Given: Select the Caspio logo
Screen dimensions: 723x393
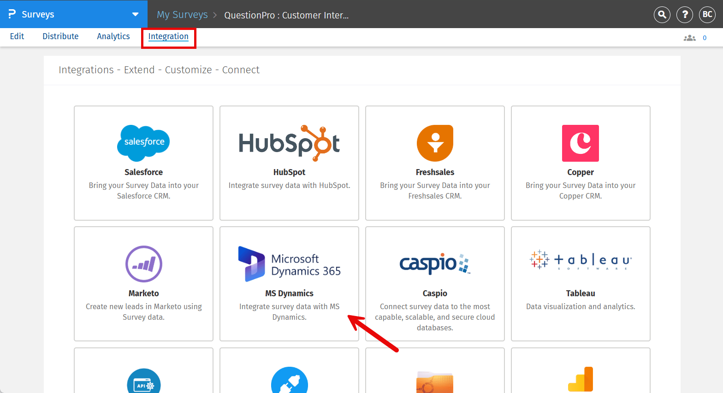Looking at the screenshot, I should 435,264.
